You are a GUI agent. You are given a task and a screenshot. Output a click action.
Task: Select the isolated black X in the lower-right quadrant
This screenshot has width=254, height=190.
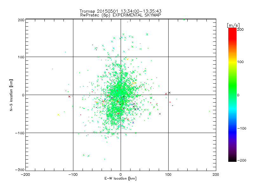pos(160,114)
